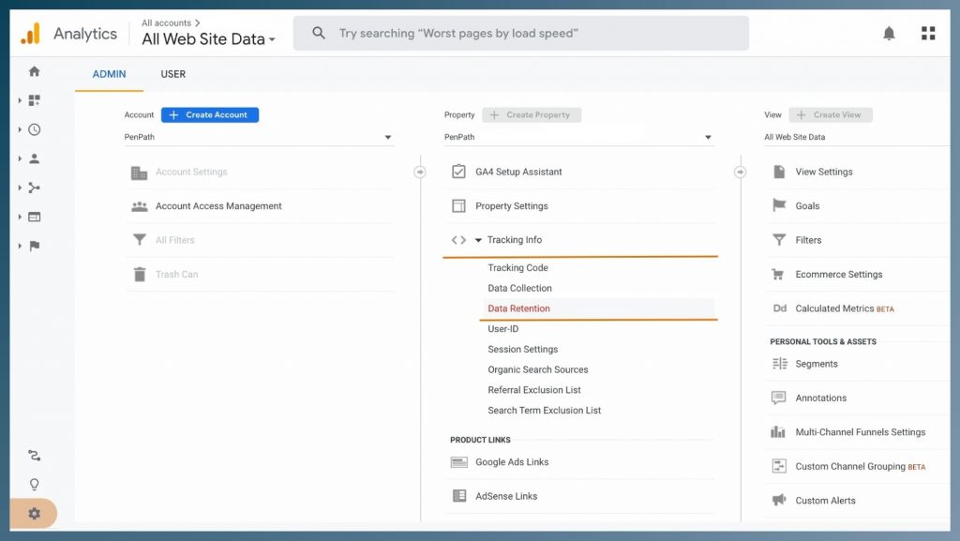Image resolution: width=960 pixels, height=541 pixels.
Task: Open the All Web Site Data header selector
Action: point(209,39)
